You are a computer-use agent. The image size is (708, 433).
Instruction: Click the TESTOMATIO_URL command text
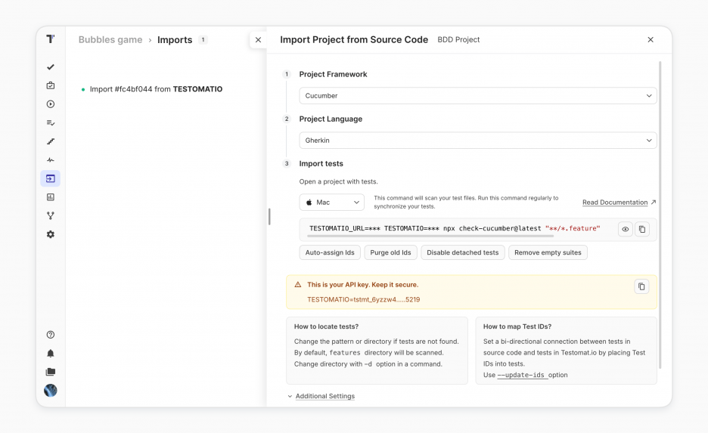(x=344, y=228)
